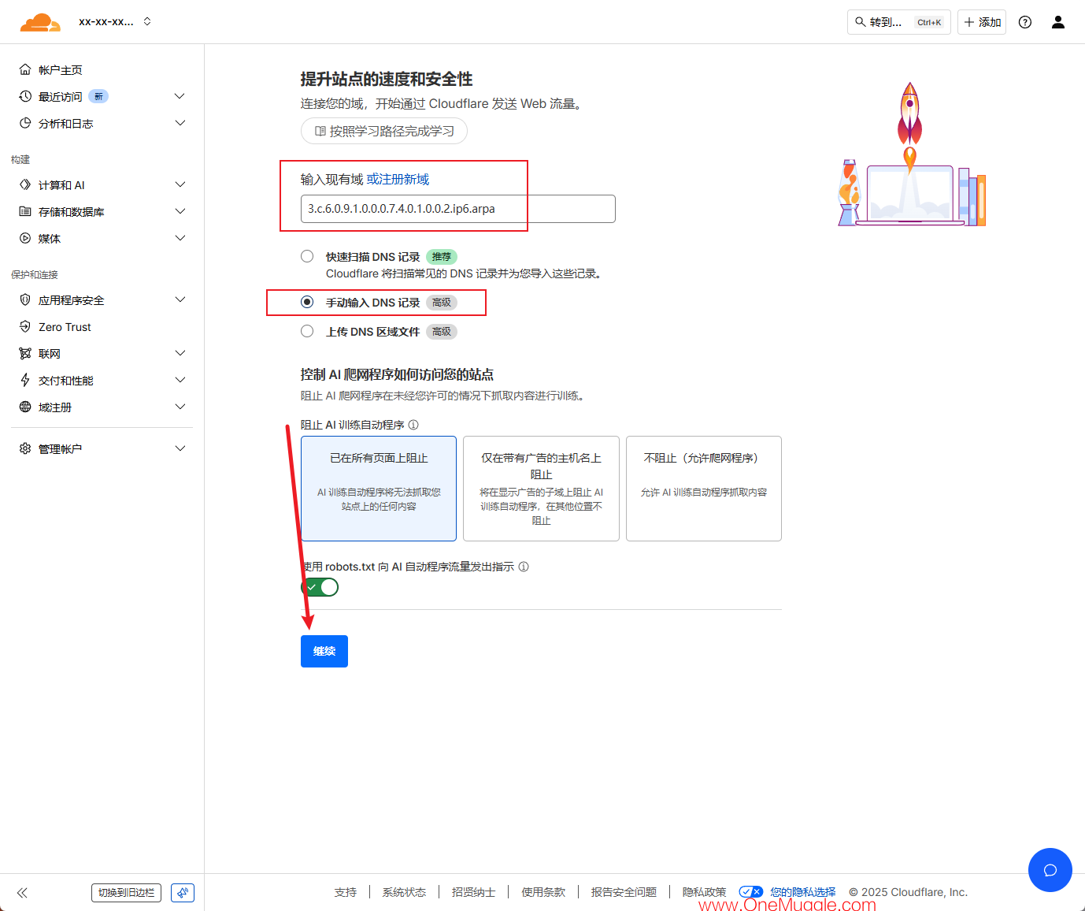Click the analytics and logs icon
The width and height of the screenshot is (1085, 911).
click(x=25, y=123)
